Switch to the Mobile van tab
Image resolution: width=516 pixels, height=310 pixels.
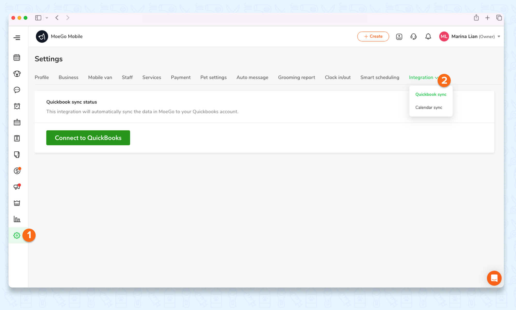tap(100, 78)
